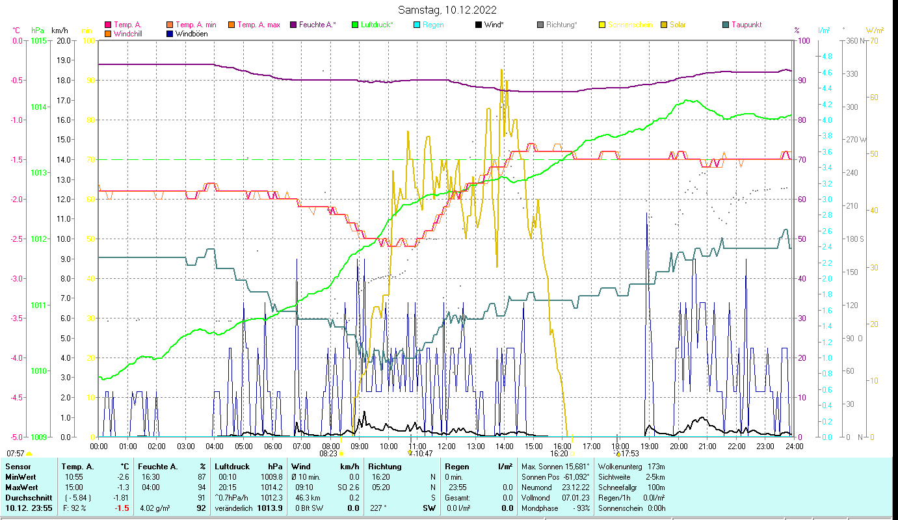Click the dark blue Windböen legend swatch
The image size is (898, 520).
click(170, 34)
